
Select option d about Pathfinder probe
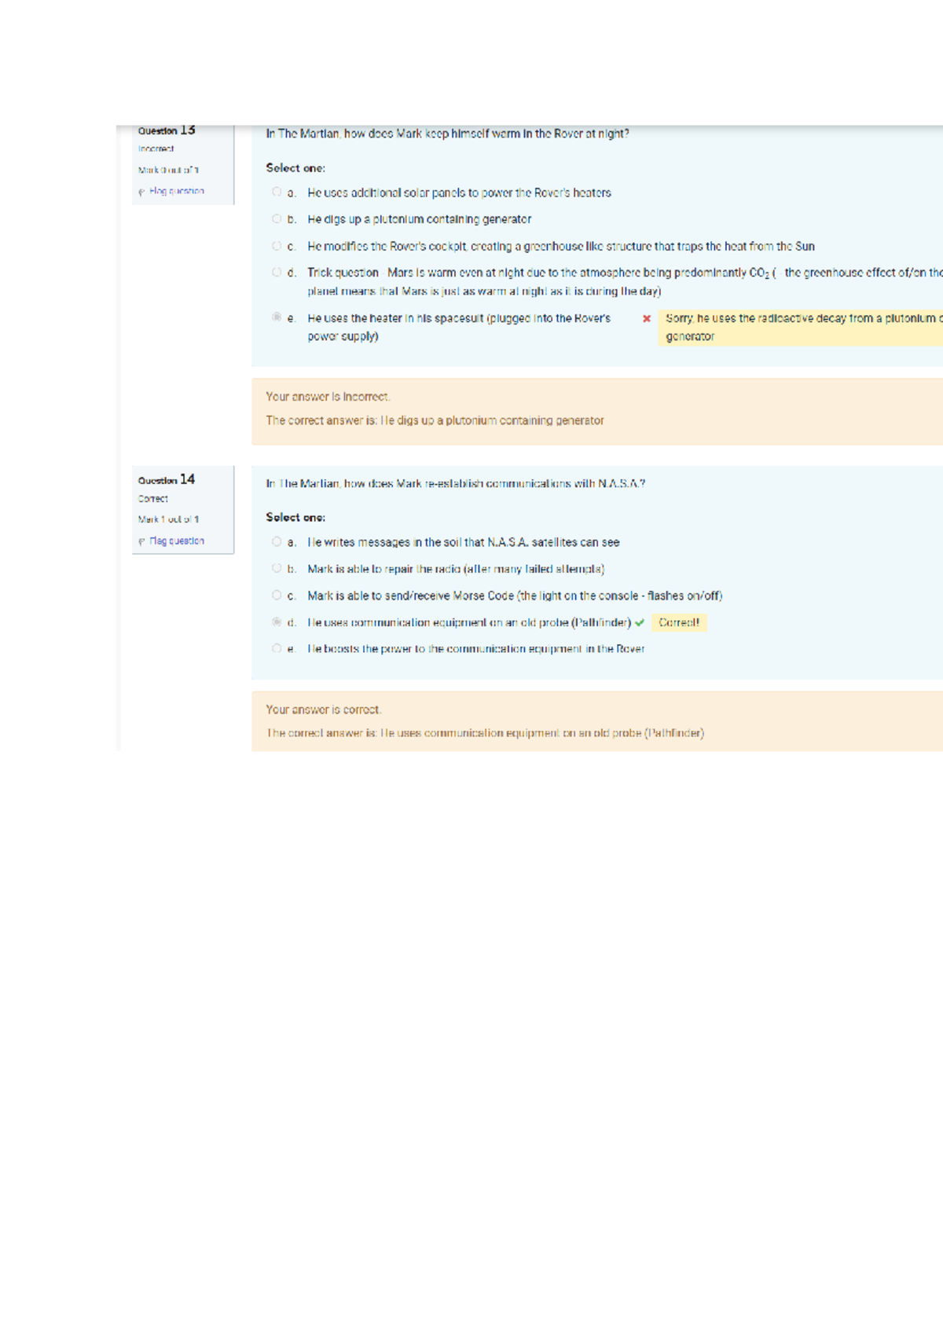(277, 621)
